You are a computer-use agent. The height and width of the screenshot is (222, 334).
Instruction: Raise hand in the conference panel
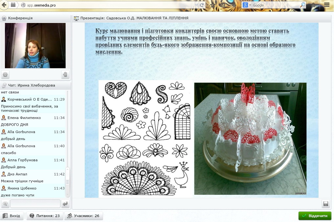point(65,75)
